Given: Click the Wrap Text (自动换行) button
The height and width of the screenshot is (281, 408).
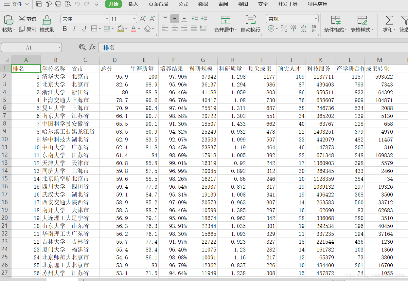Looking at the screenshot, I should tap(251, 24).
